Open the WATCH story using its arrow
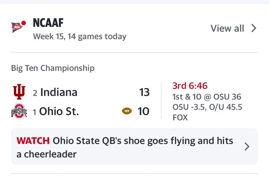The image size is (269, 185). pyautogui.click(x=247, y=147)
